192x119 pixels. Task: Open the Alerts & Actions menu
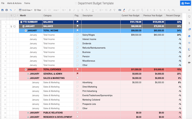[14, 3]
